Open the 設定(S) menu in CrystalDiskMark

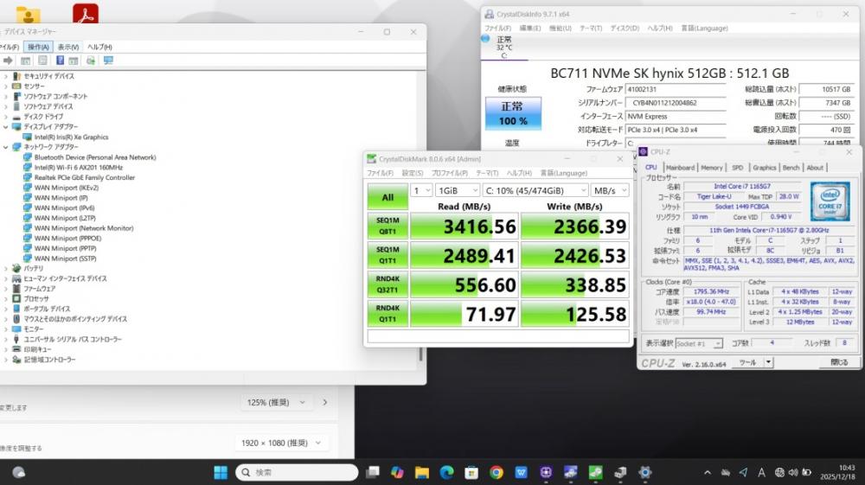412,173
